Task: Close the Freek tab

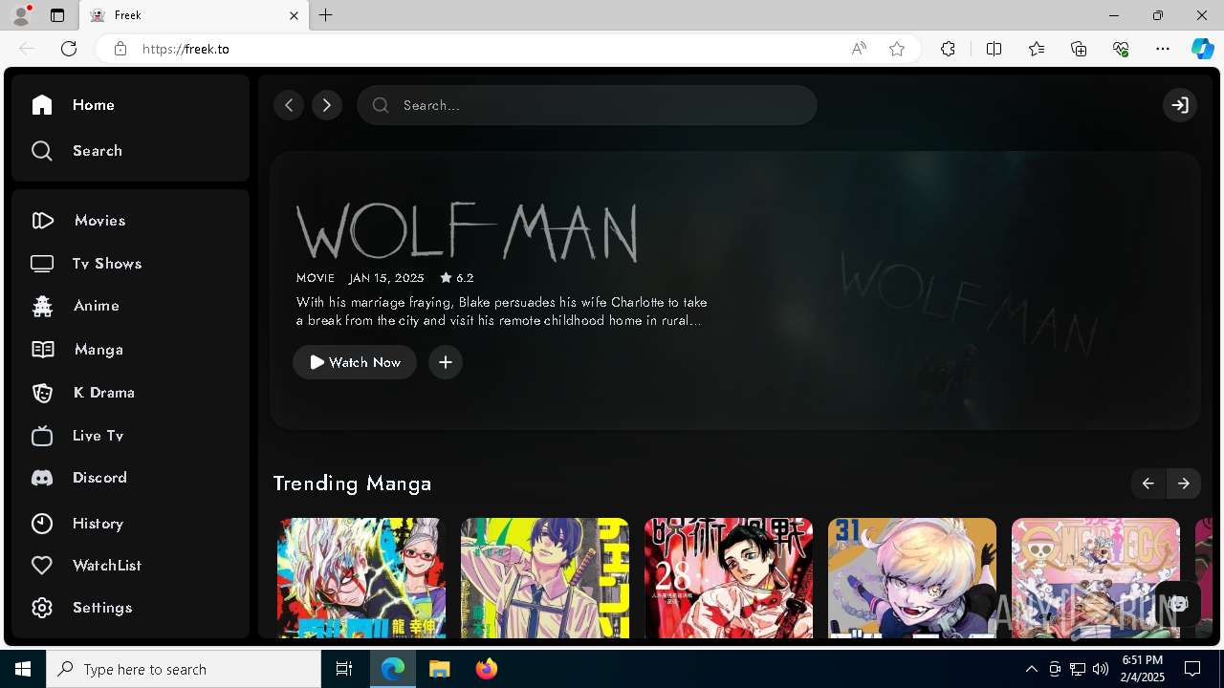Action: tap(294, 15)
